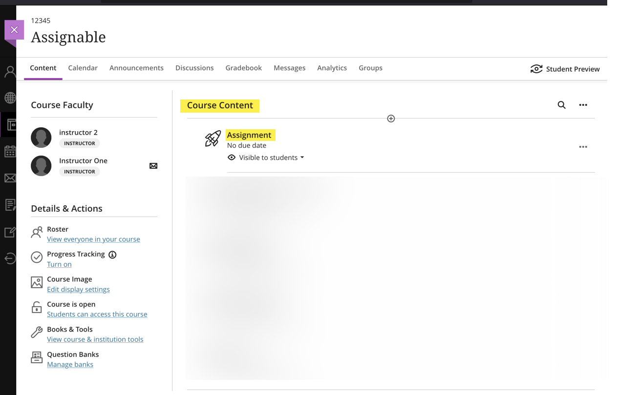Select the globe Activity Stream icon
Screen dimensions: 617x395
pos(10,98)
